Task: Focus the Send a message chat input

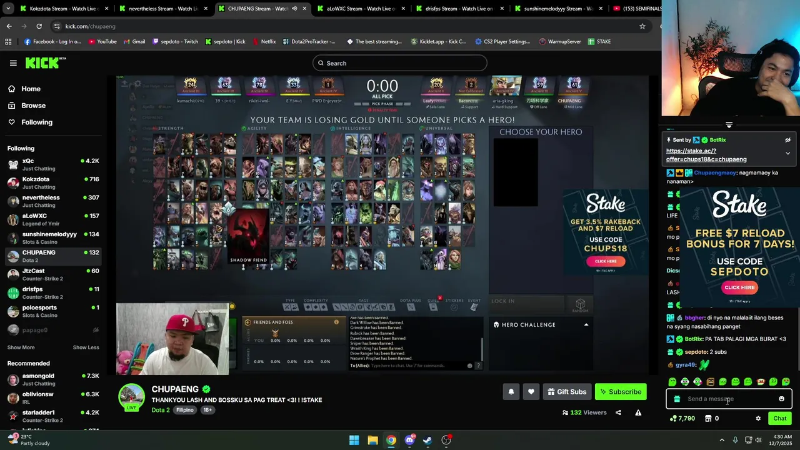Action: tap(728, 399)
